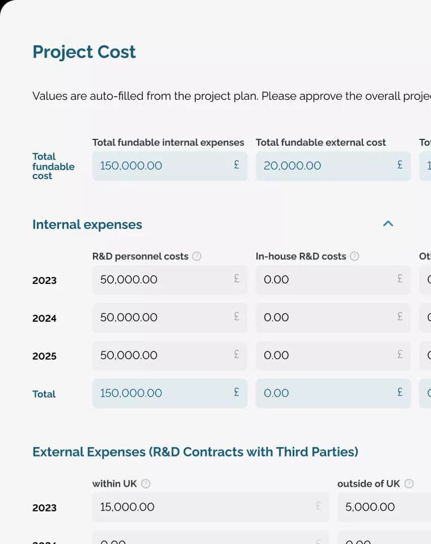
Task: Show help tooltip for outside of UK
Action: coord(409,483)
